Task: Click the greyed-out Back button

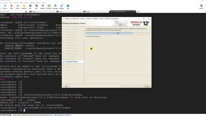Action: point(123,86)
